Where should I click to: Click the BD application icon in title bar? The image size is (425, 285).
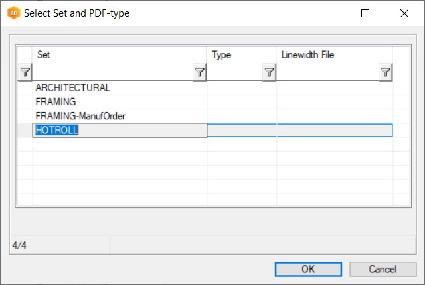click(12, 13)
